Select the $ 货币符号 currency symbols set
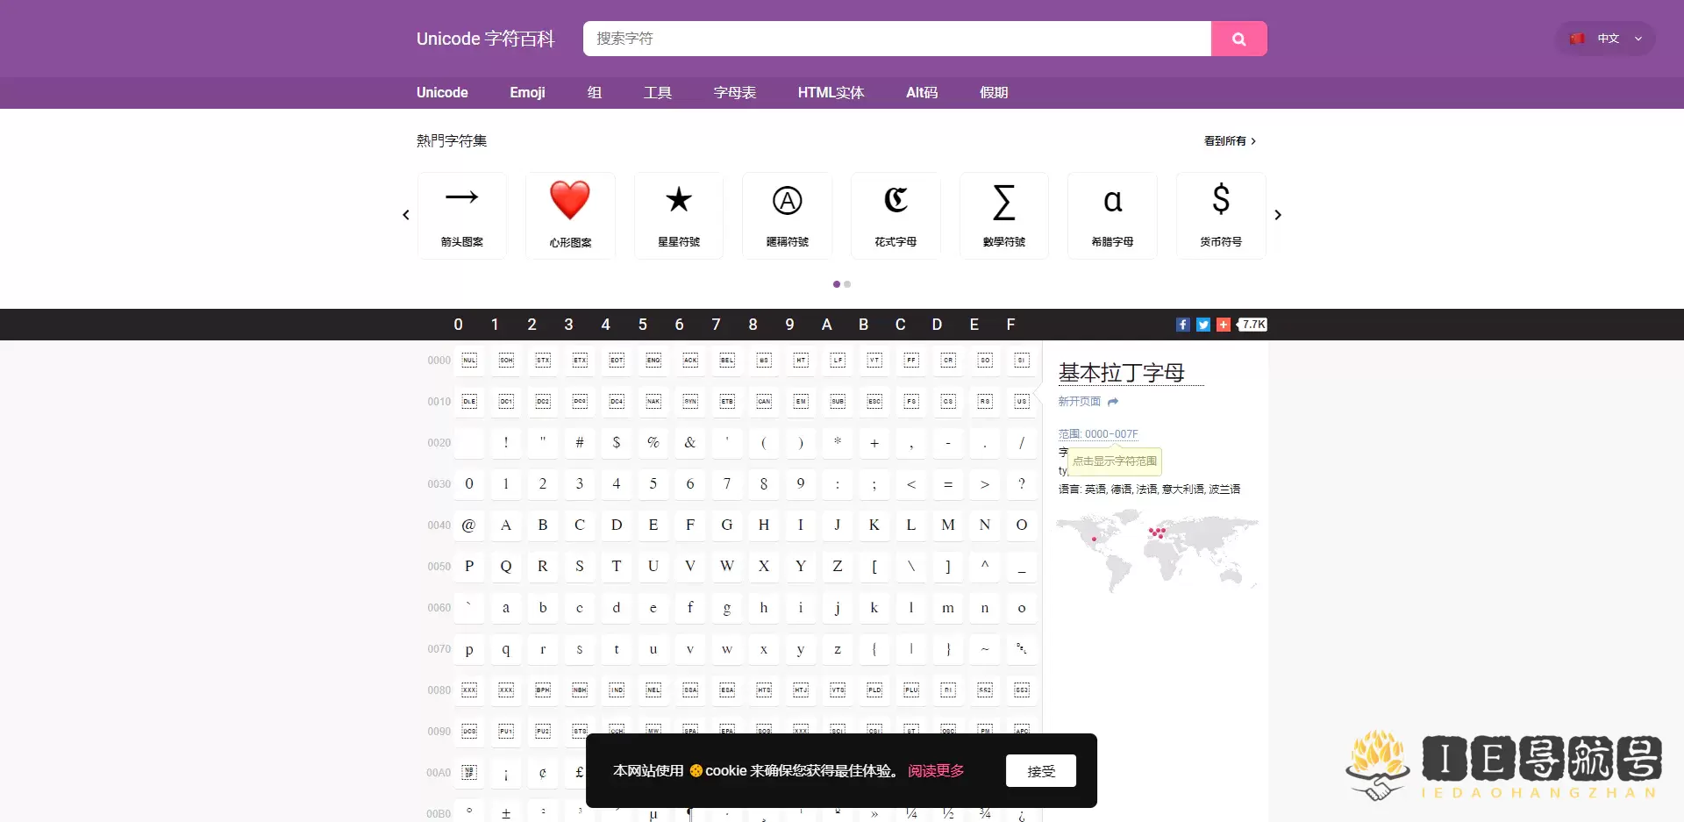Screen dimensions: 1684x822 [1220, 214]
